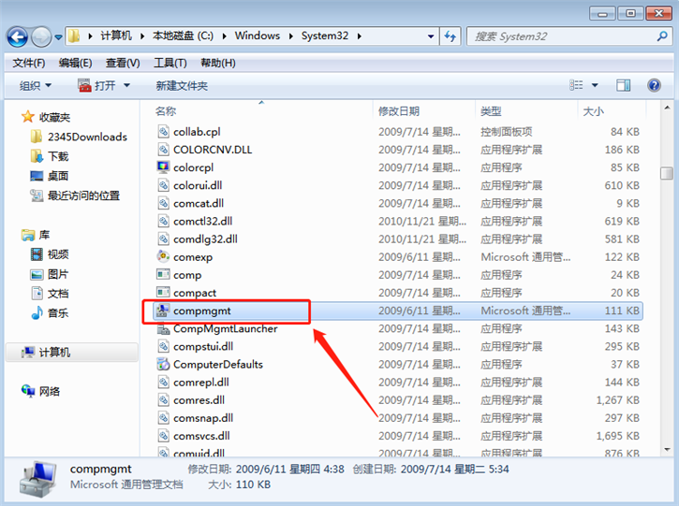Select 计算机 in the navigation pane
Image resolution: width=679 pixels, height=506 pixels.
(72, 353)
